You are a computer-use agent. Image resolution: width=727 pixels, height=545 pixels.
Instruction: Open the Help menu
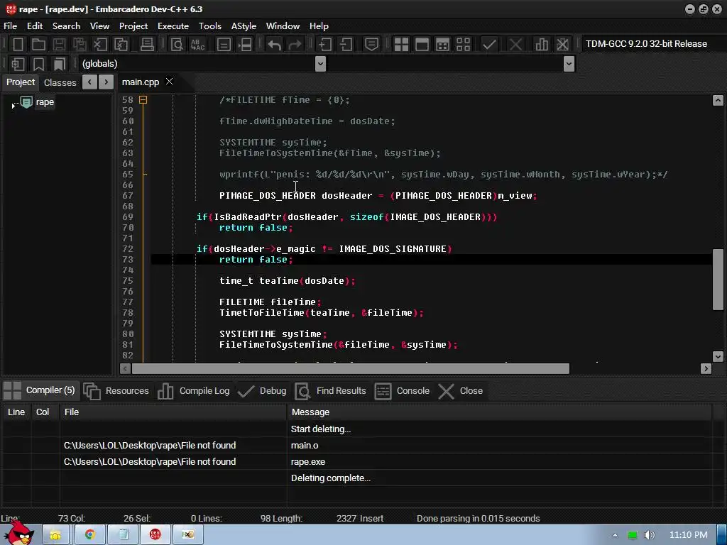(x=319, y=26)
